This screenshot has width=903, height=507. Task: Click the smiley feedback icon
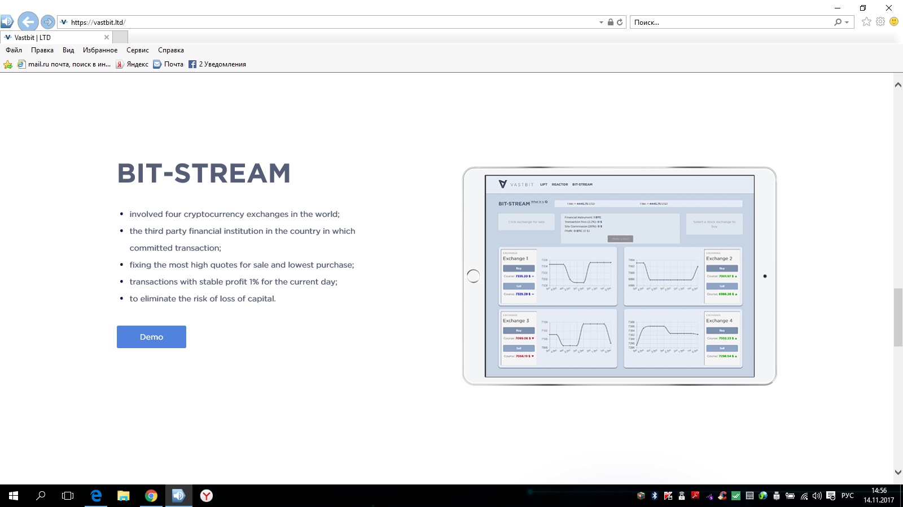click(x=894, y=21)
